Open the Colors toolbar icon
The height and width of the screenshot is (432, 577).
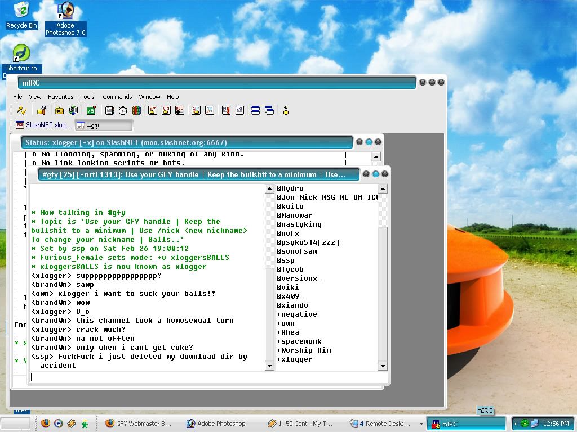(x=136, y=110)
